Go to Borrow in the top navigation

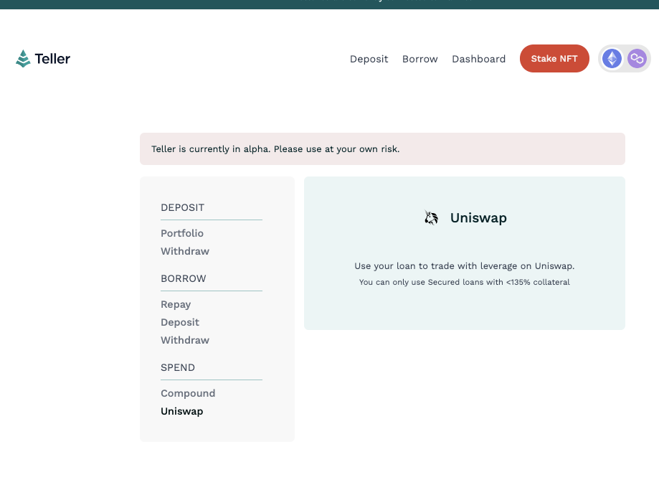click(419, 59)
